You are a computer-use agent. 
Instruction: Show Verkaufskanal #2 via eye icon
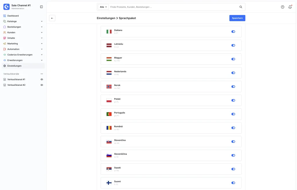point(42,85)
